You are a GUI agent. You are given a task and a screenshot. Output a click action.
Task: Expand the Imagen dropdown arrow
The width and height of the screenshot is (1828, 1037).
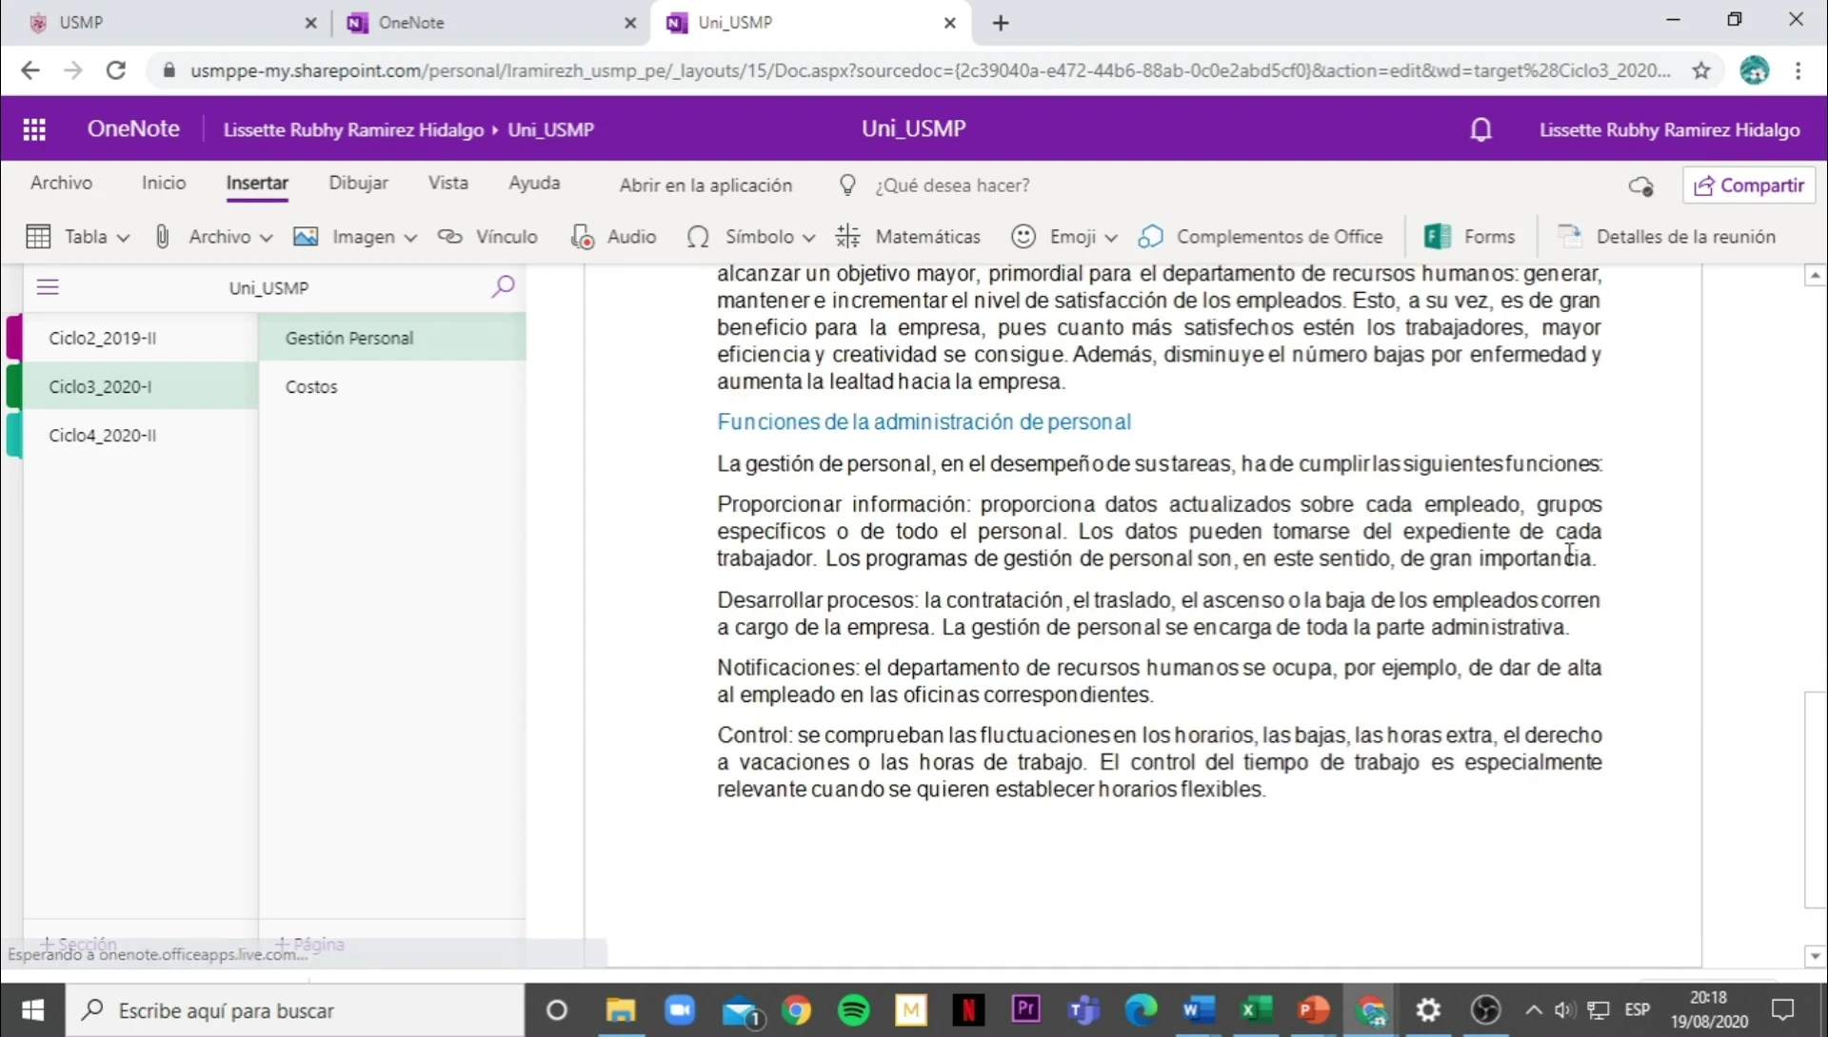(410, 238)
